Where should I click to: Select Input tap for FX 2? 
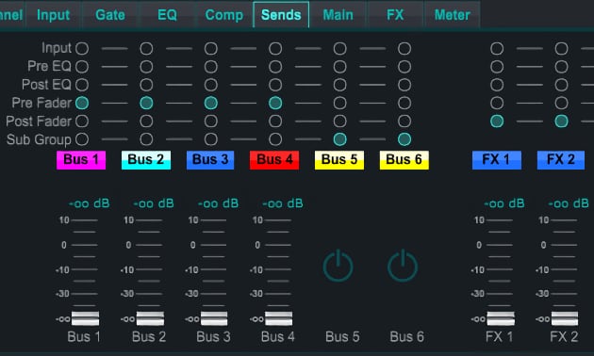click(x=561, y=48)
